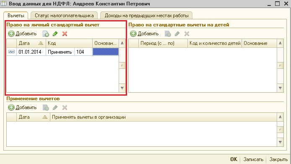Click Код и количество детей column header
Image resolution: width=291 pixels, height=164 pixels.
215,43
